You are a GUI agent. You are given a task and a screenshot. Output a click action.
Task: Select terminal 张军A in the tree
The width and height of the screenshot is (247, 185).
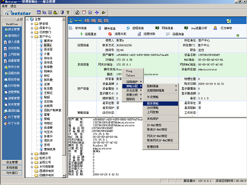click(47, 45)
